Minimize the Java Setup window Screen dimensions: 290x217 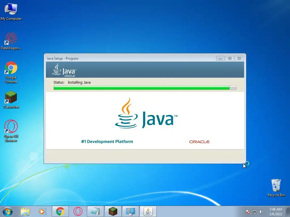(220, 58)
